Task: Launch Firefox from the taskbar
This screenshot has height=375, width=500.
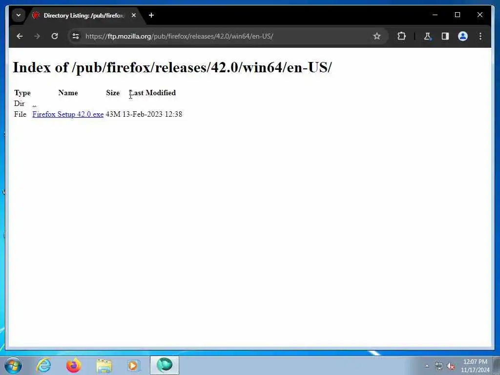Action: (x=73, y=365)
